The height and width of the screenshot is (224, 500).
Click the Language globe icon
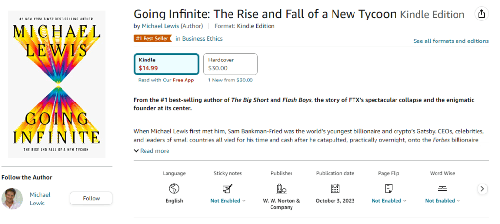(x=174, y=188)
